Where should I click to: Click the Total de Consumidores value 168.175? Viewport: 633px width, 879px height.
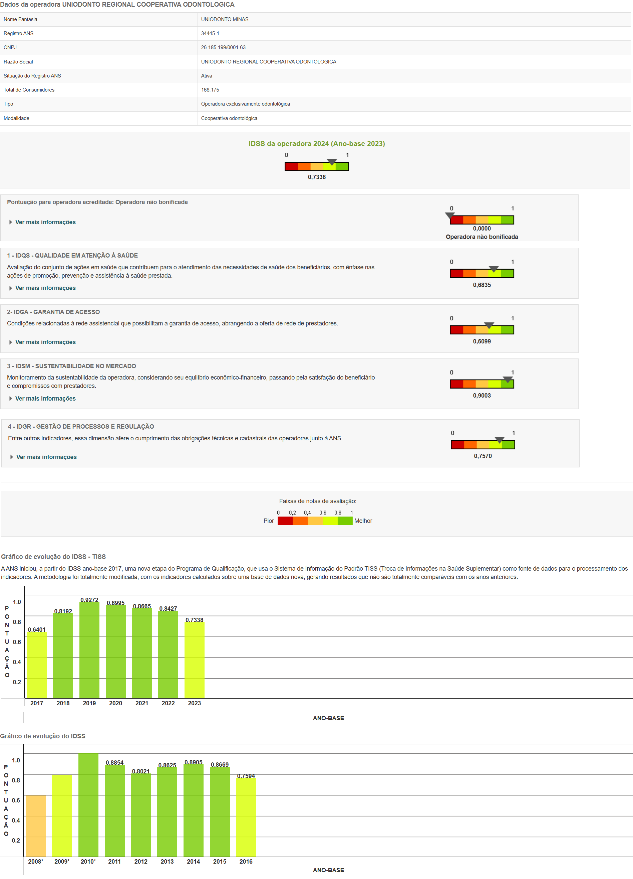[210, 90]
